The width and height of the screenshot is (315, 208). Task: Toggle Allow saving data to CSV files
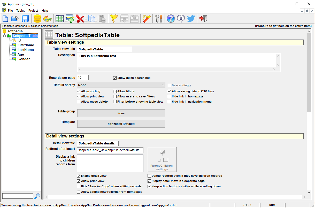coord(170,91)
